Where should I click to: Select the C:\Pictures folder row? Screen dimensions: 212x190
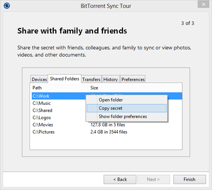pos(107,132)
